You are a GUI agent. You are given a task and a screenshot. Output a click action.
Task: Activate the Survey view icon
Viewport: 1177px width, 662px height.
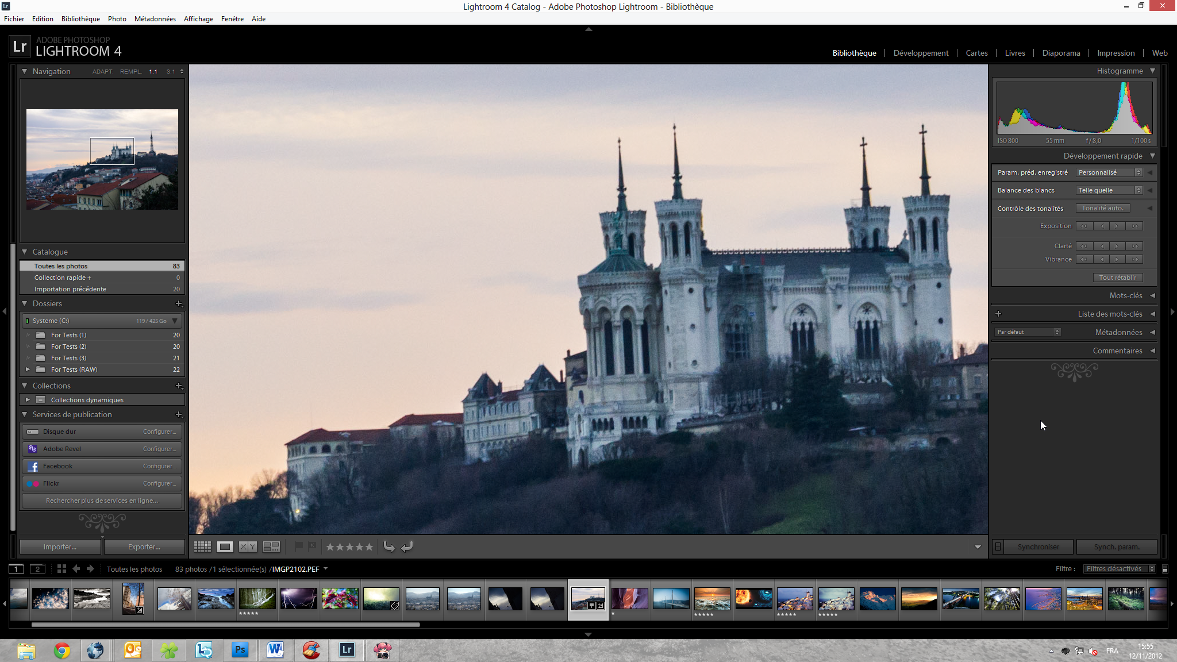[x=271, y=546]
